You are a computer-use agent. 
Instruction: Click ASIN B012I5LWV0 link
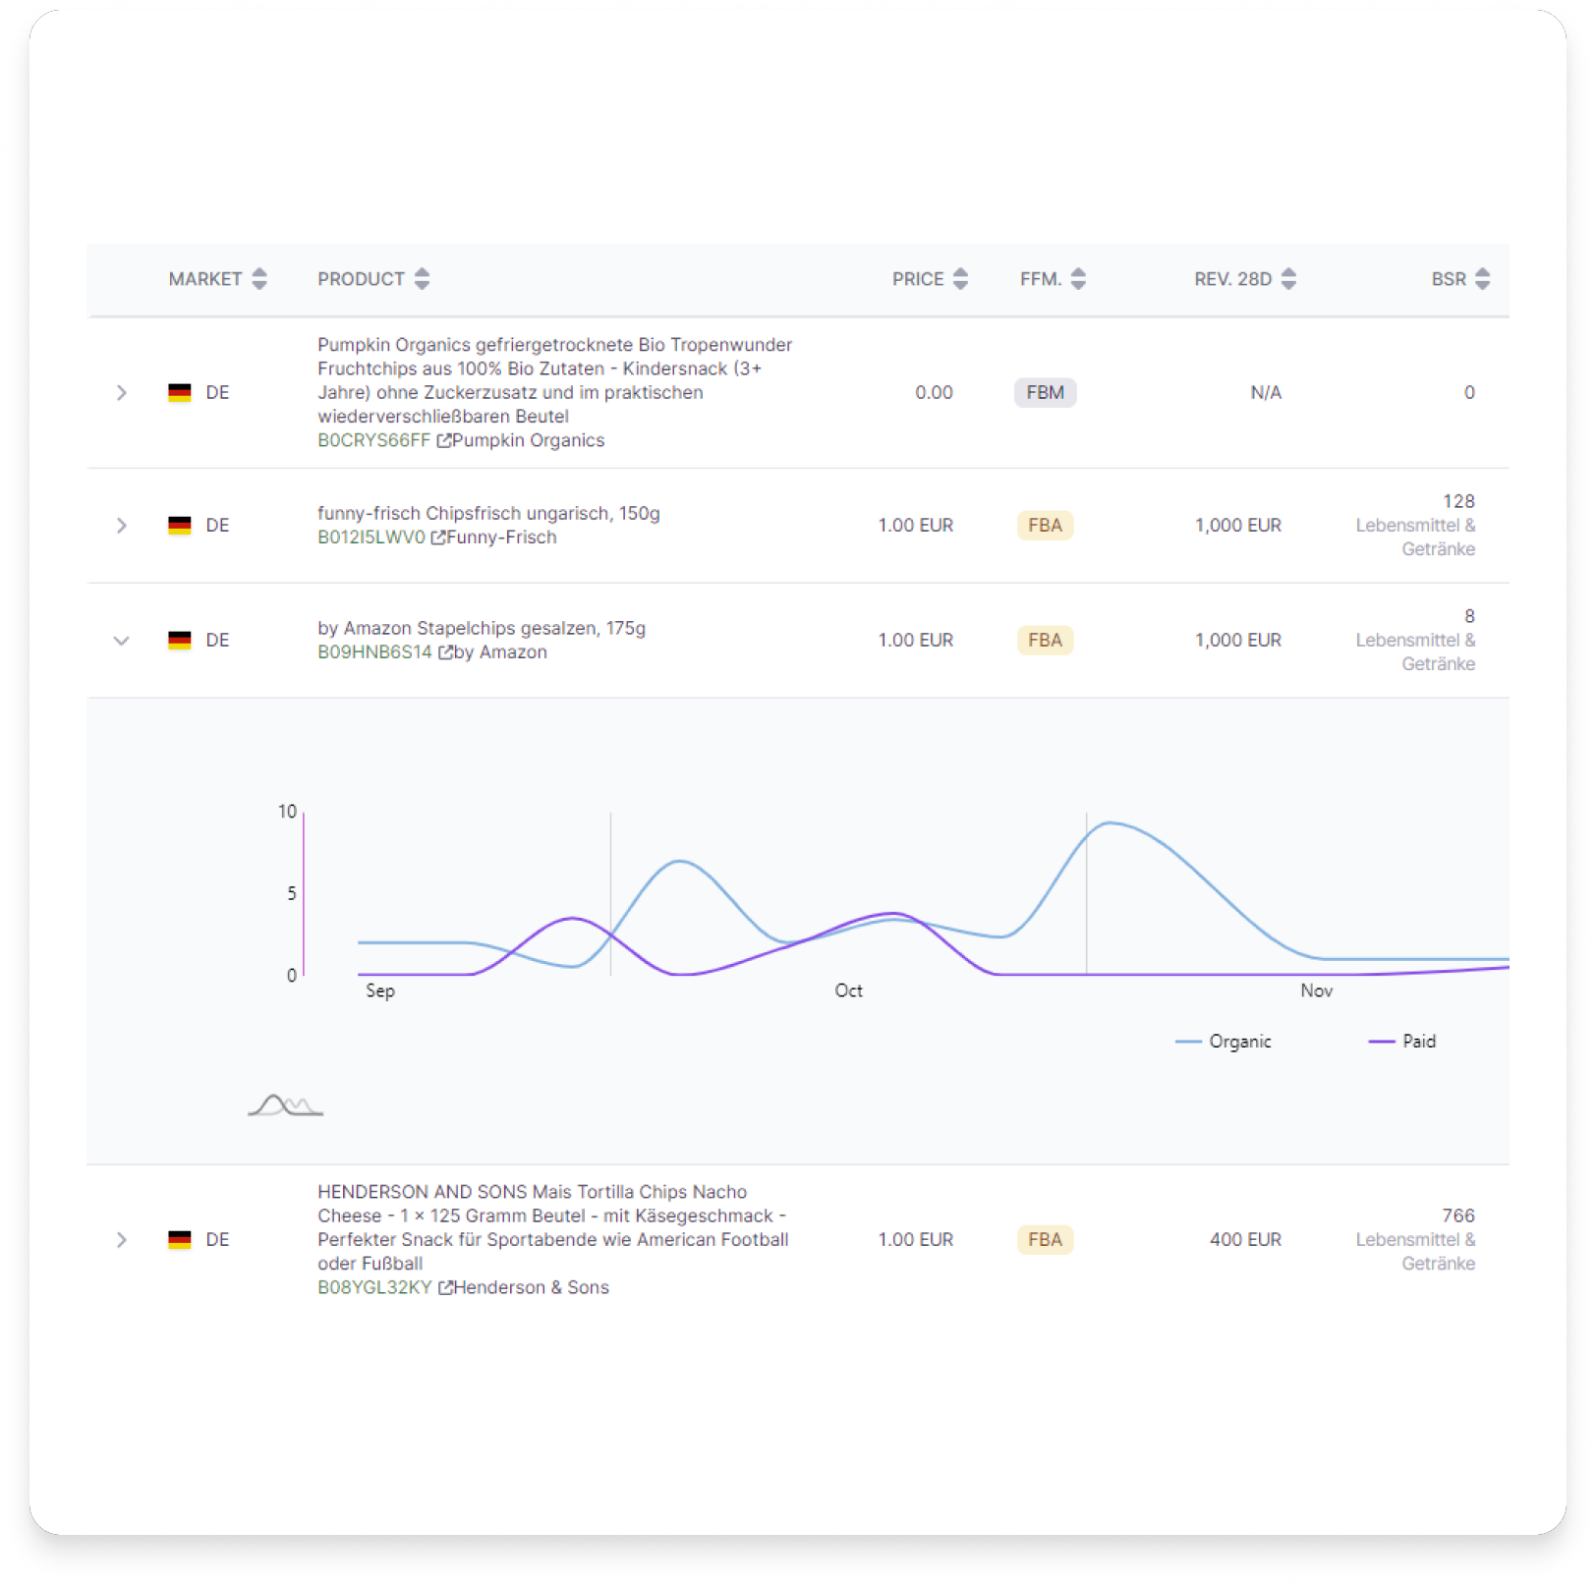click(x=371, y=537)
